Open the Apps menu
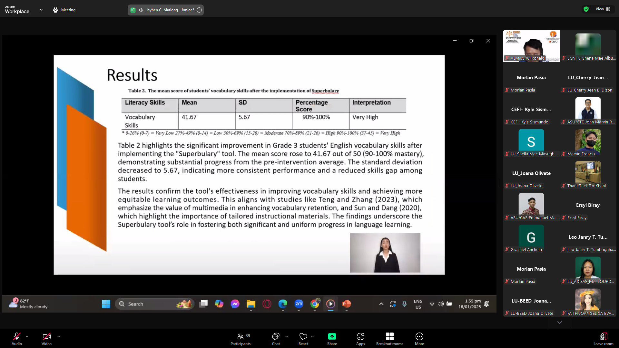619x348 pixels. [360, 339]
